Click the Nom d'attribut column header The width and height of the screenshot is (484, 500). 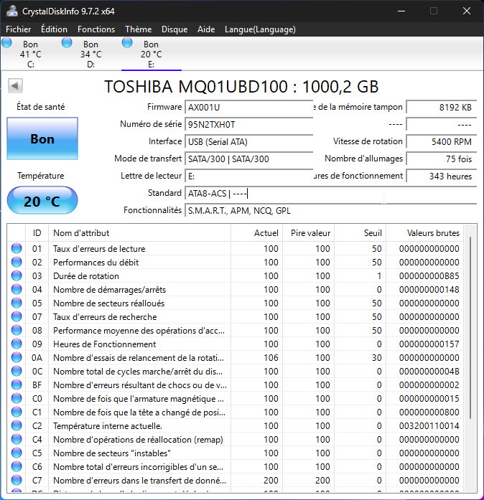coord(139,232)
